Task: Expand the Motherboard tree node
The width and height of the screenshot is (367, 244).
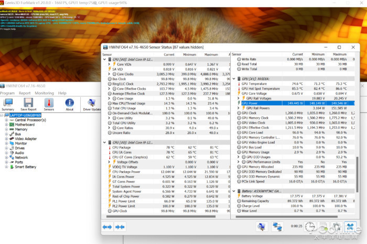Action: pos(6,125)
